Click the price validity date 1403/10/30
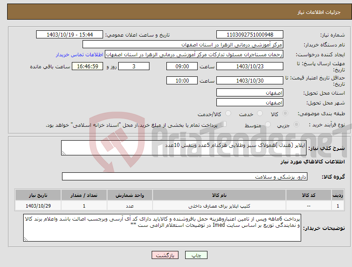This screenshot has height=267, width=352. pyautogui.click(x=250, y=80)
